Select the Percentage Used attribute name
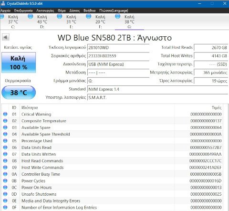Image resolution: width=229 pixels, height=211 pixels. click(x=37, y=141)
